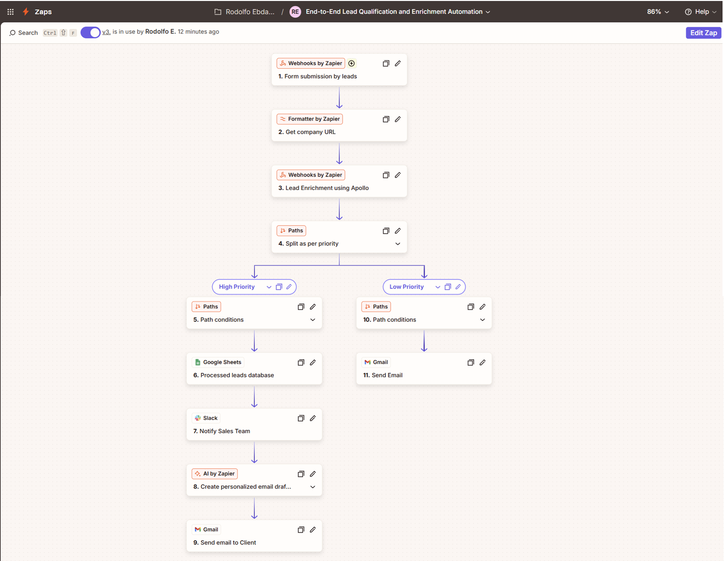The width and height of the screenshot is (724, 561).
Task: Click the Zaps title text
Action: [x=43, y=12]
